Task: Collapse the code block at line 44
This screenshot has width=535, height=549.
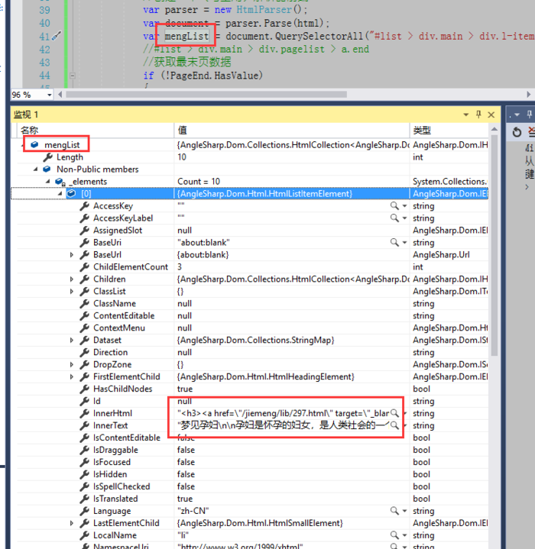Action: [x=72, y=76]
